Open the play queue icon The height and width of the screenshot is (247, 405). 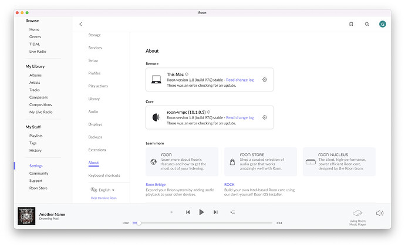pos(232,212)
